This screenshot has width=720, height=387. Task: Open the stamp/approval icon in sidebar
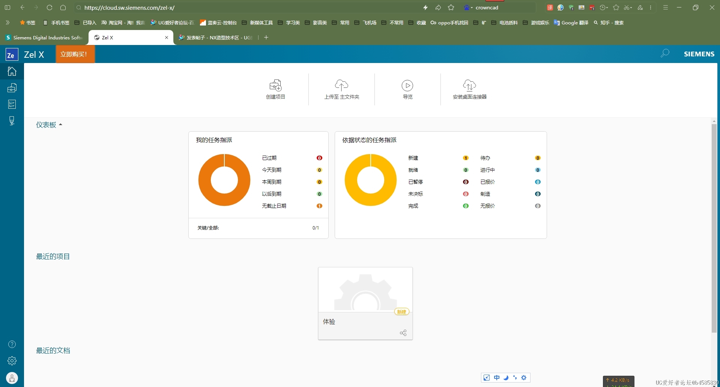click(x=12, y=120)
